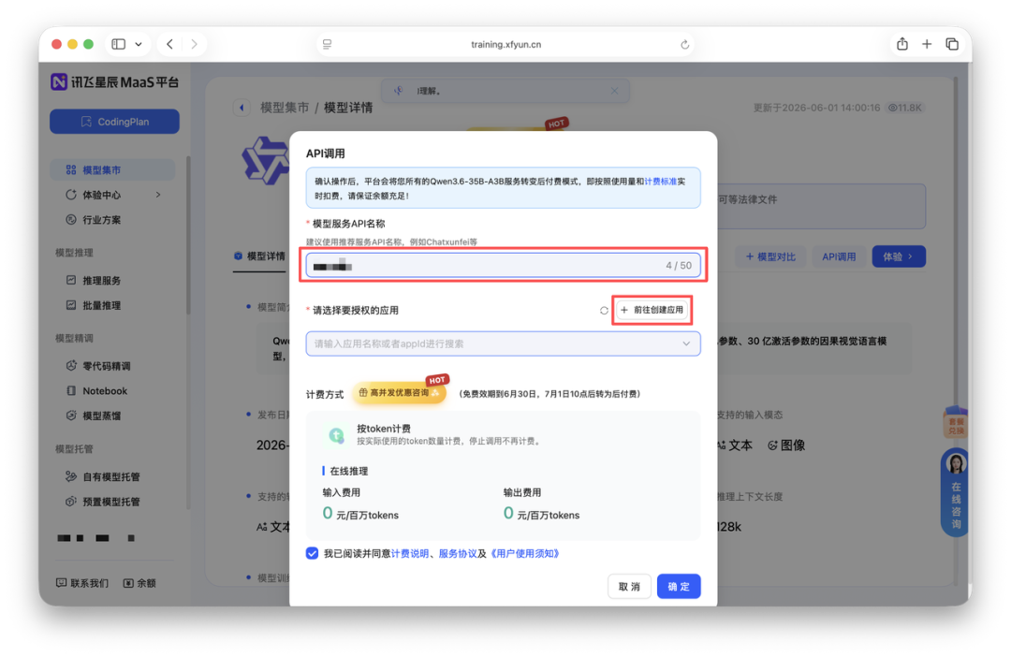Click the 前往创建应用 button

(x=652, y=310)
